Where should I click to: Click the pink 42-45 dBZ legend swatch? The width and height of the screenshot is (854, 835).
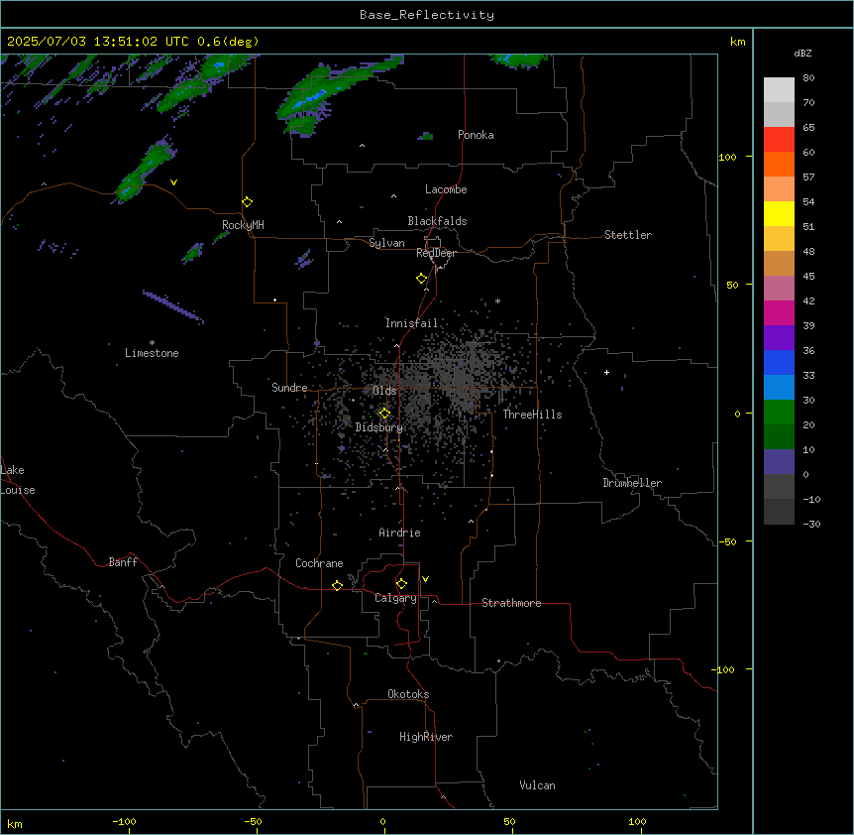click(779, 288)
